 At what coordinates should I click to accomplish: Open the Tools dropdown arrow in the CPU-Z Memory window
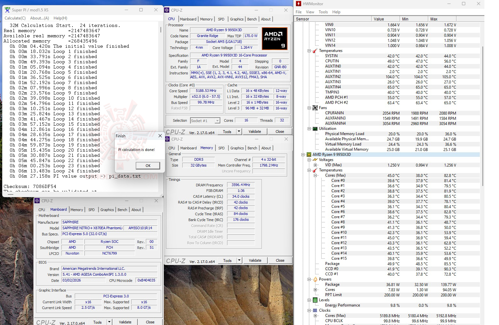pos(239,260)
